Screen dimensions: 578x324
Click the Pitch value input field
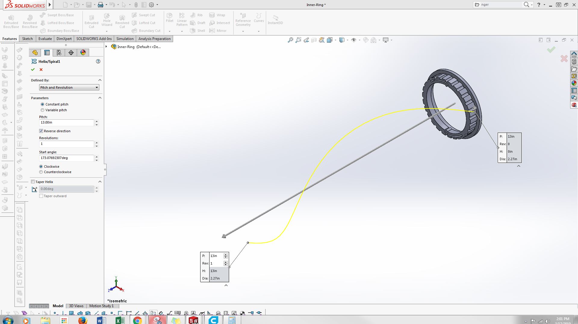click(67, 123)
